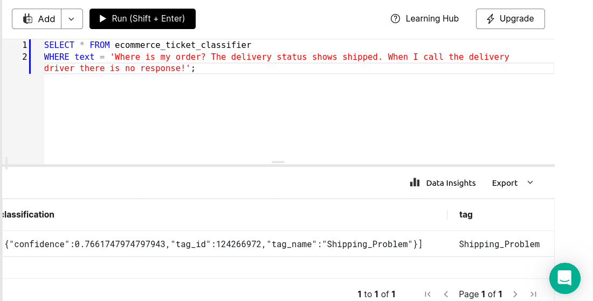Run the query with the play icon

[x=102, y=18]
